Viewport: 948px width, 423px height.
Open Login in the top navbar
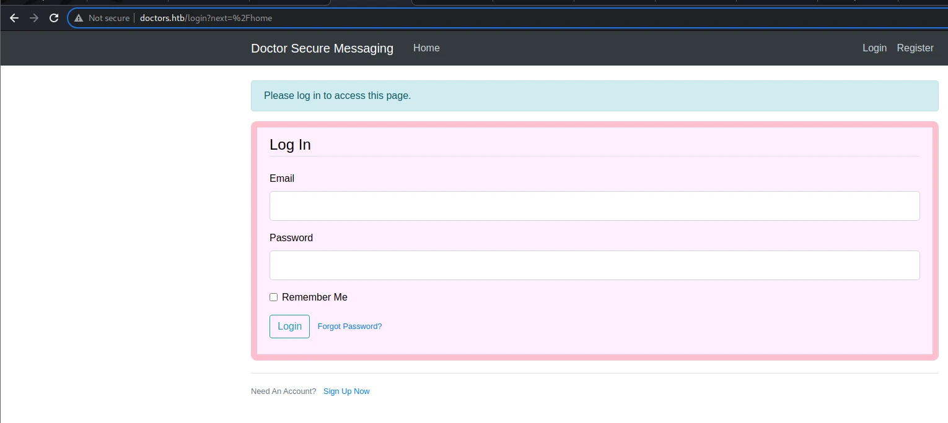(874, 48)
